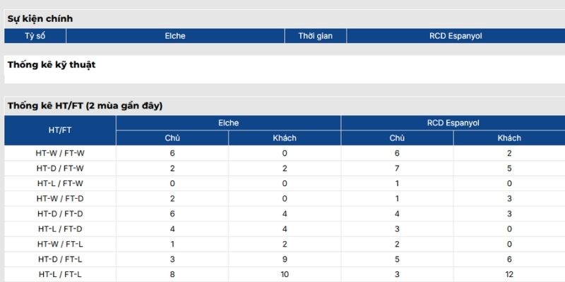Open the "Thống kê kỹ thuật" section

pyautogui.click(x=52, y=65)
